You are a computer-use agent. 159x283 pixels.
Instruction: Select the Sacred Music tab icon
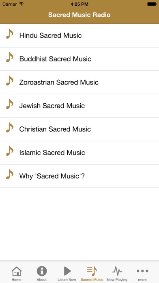tap(92, 271)
